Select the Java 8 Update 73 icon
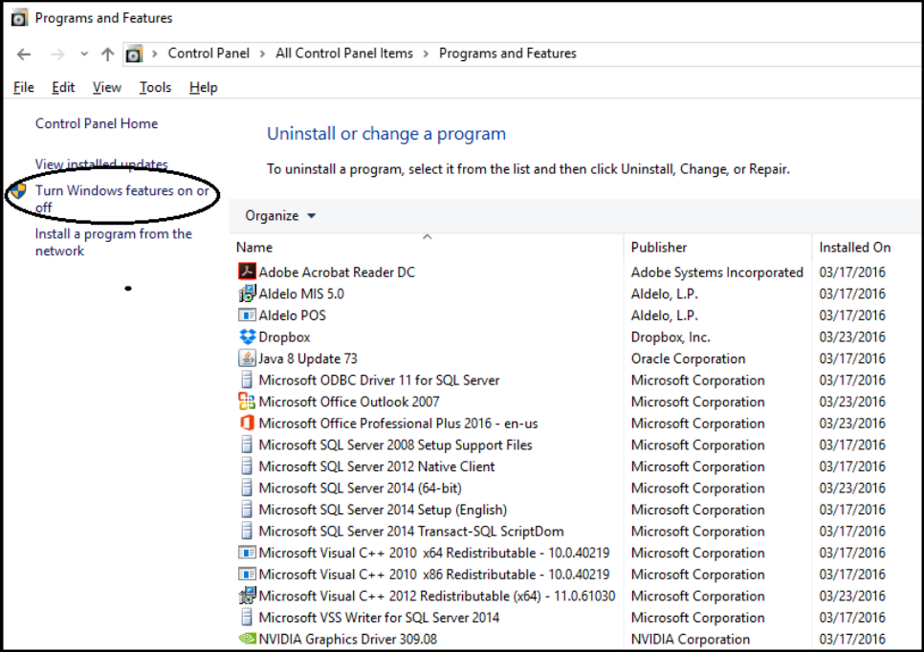Image resolution: width=924 pixels, height=652 pixels. tap(247, 359)
